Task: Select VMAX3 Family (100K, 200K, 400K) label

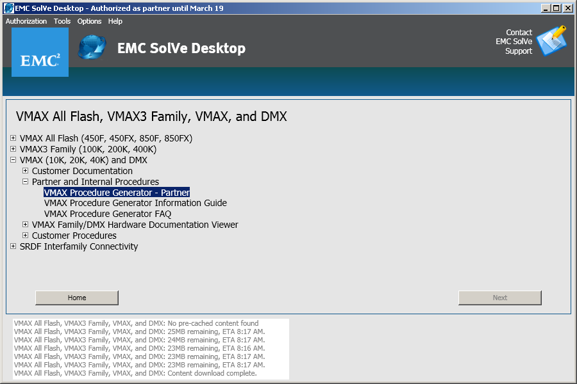Action: tap(88, 149)
